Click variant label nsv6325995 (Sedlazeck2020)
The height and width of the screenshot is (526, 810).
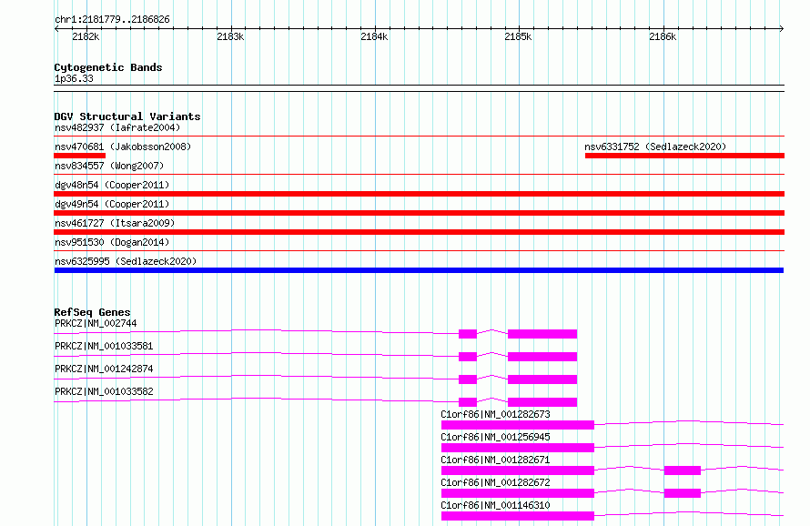coord(126,261)
